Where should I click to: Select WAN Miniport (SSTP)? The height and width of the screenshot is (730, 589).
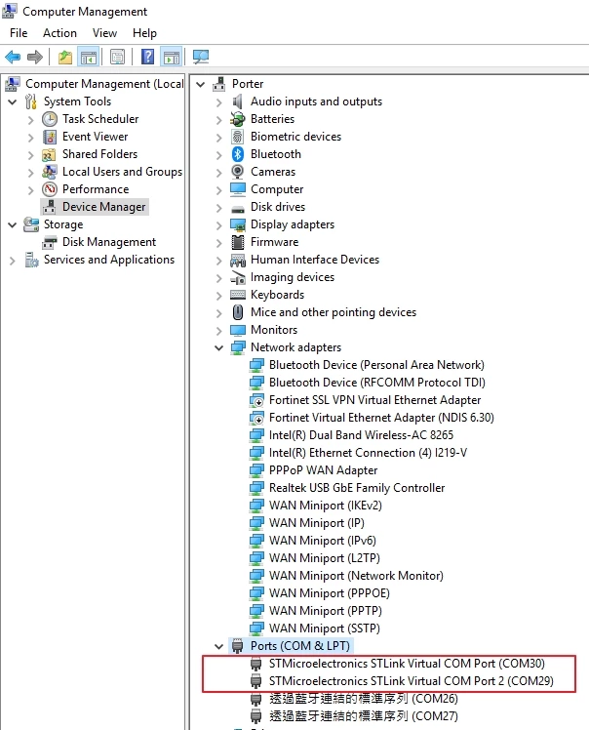tap(325, 629)
